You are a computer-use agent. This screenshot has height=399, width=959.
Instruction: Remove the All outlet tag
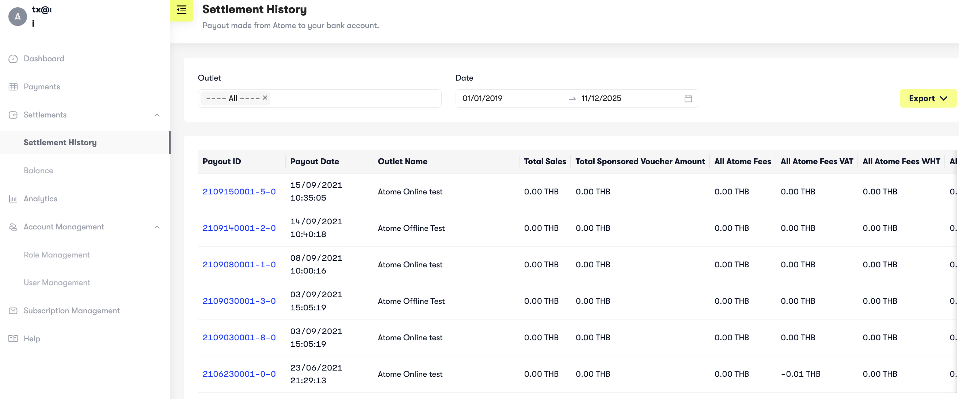click(265, 98)
